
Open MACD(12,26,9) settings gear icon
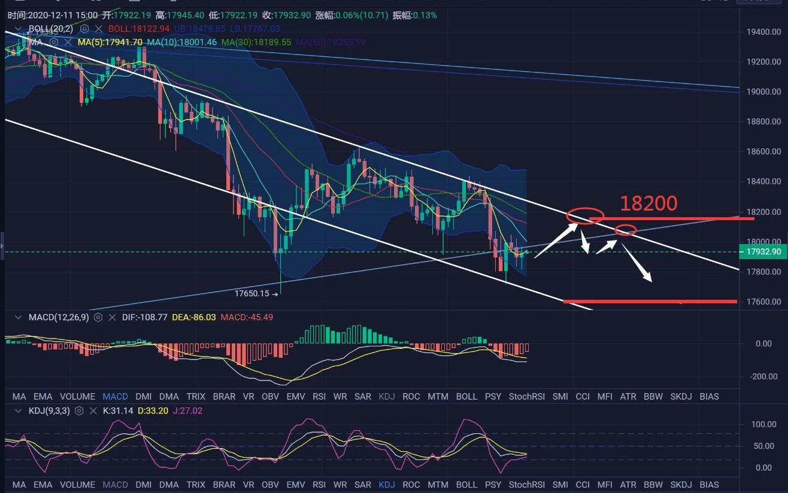[98, 317]
